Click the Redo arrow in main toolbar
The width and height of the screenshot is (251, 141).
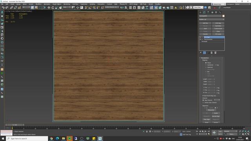click(x=7, y=7)
